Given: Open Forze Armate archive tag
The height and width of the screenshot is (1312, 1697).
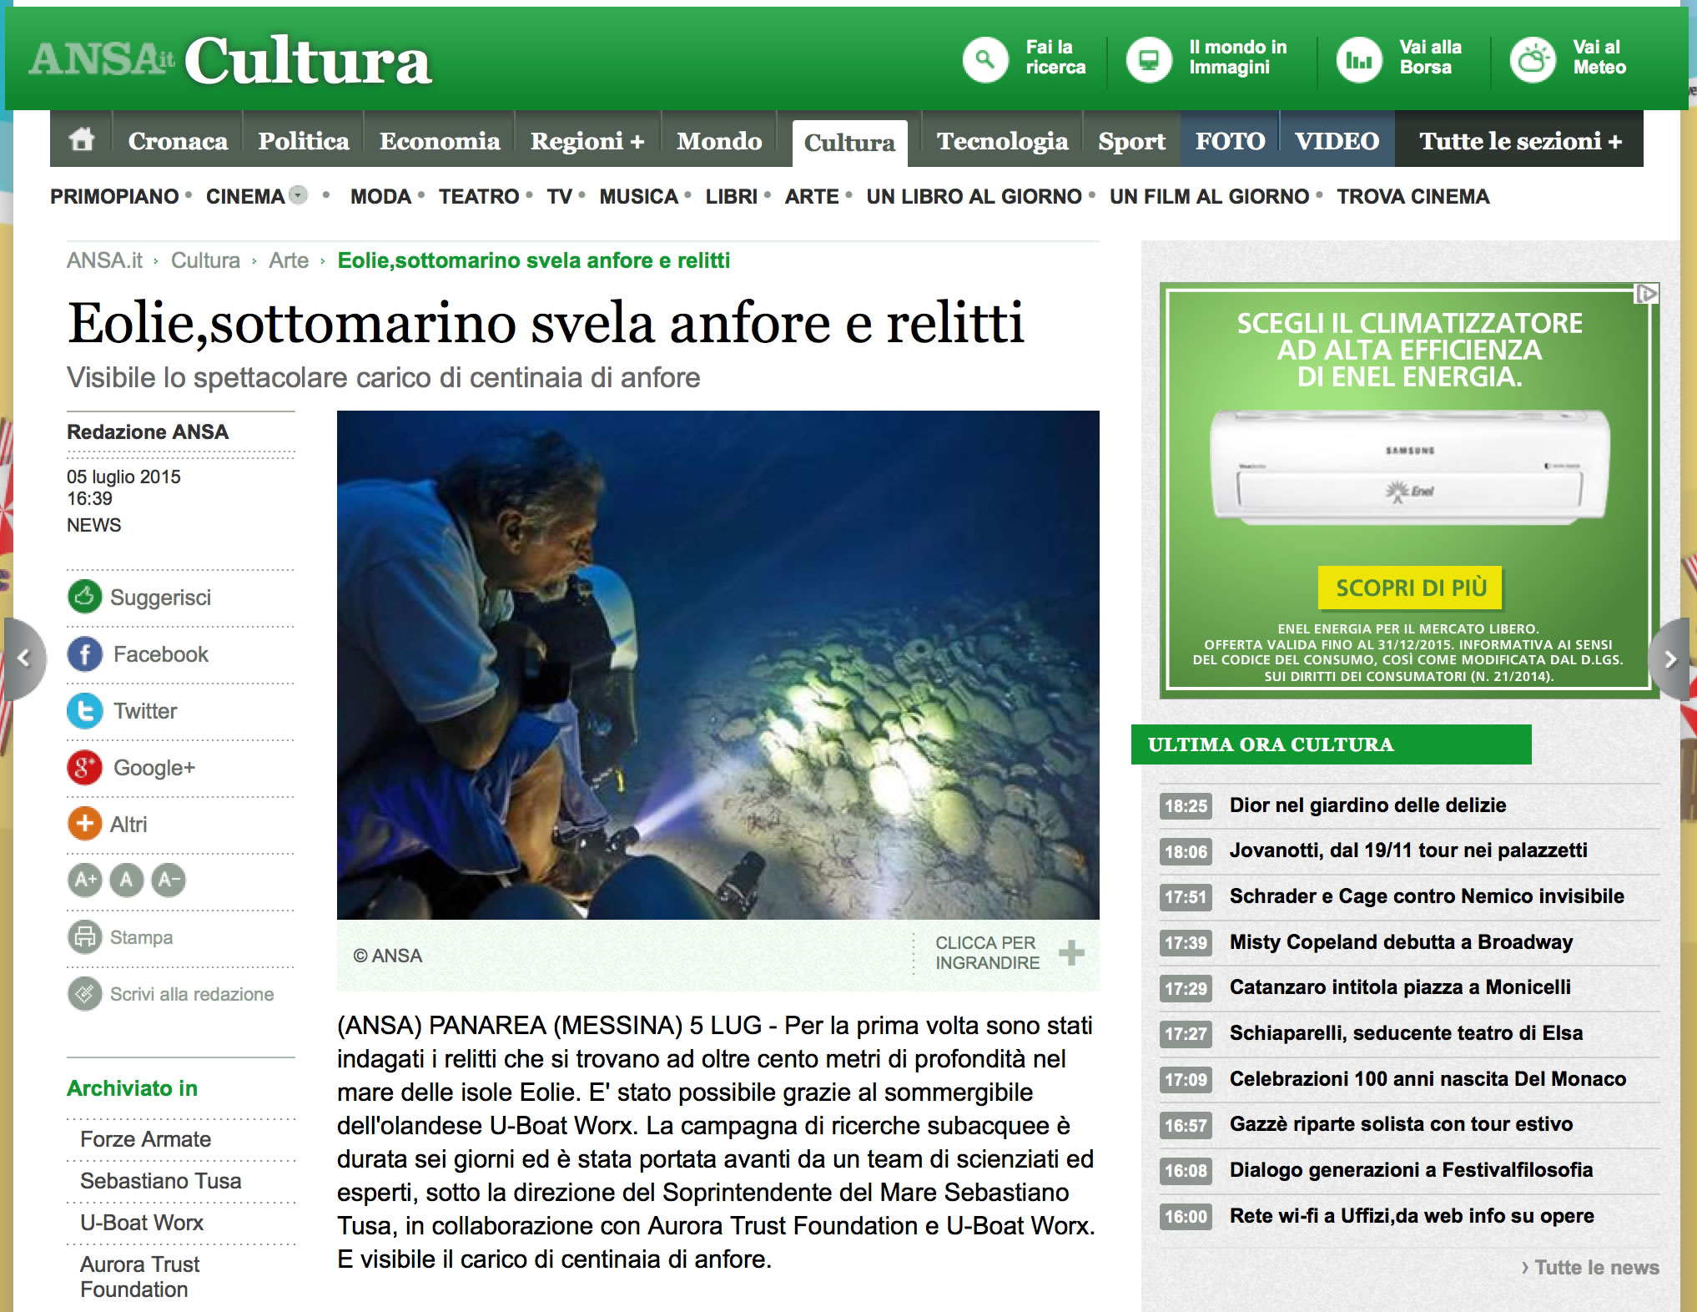Looking at the screenshot, I should (145, 1138).
